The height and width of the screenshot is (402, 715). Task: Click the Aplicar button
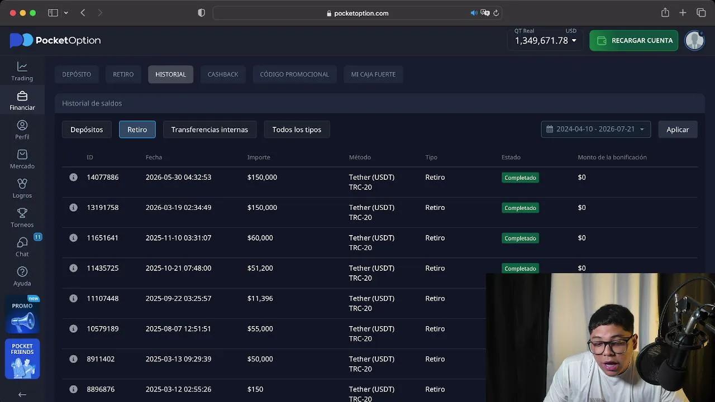point(678,130)
